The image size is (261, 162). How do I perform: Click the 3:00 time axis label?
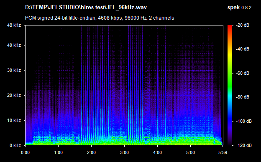(124, 152)
